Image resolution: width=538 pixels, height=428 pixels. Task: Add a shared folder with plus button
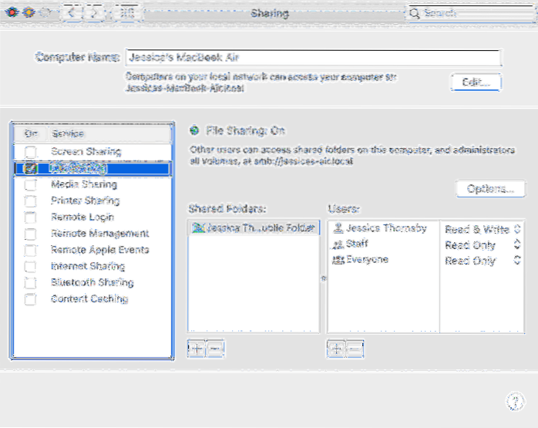pos(197,349)
